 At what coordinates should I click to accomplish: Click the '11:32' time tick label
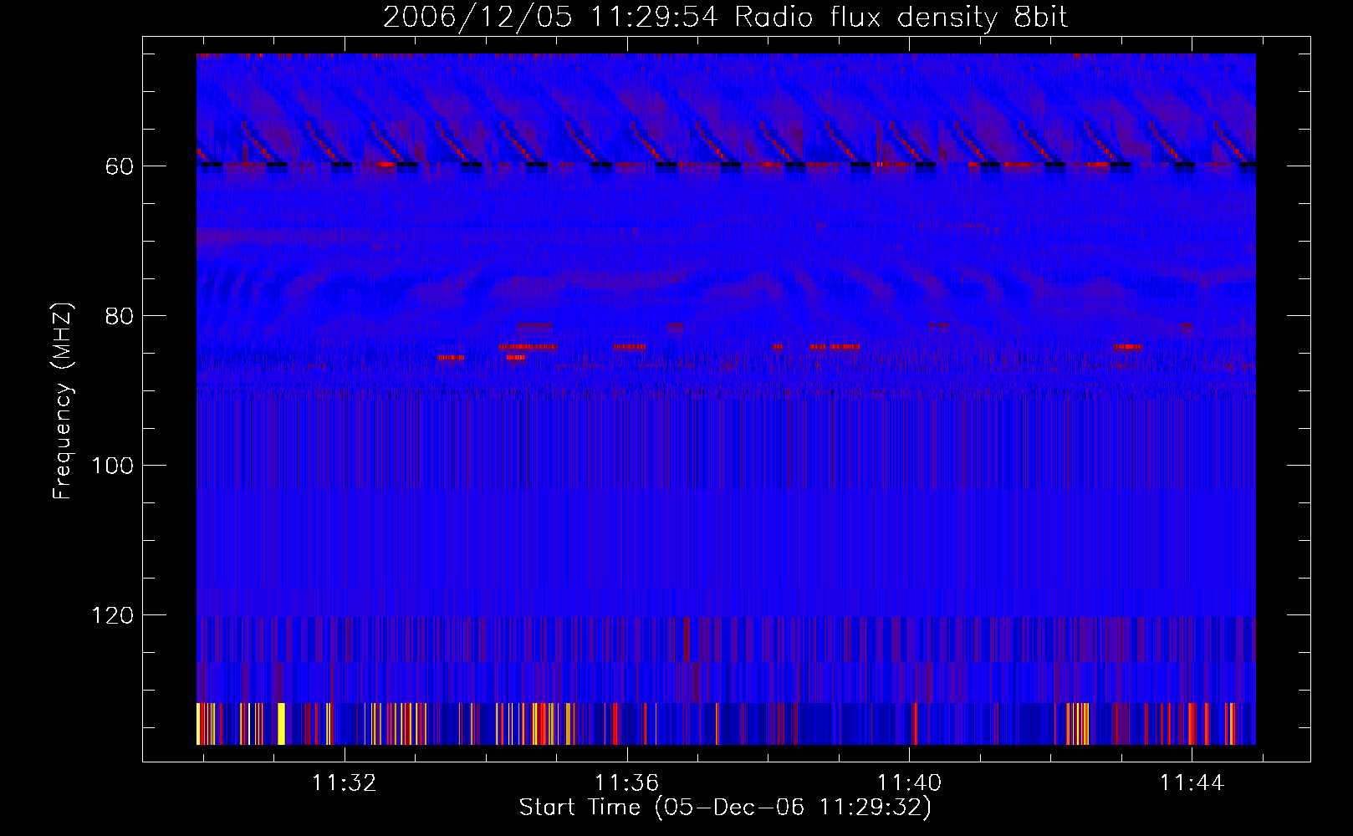(x=345, y=783)
